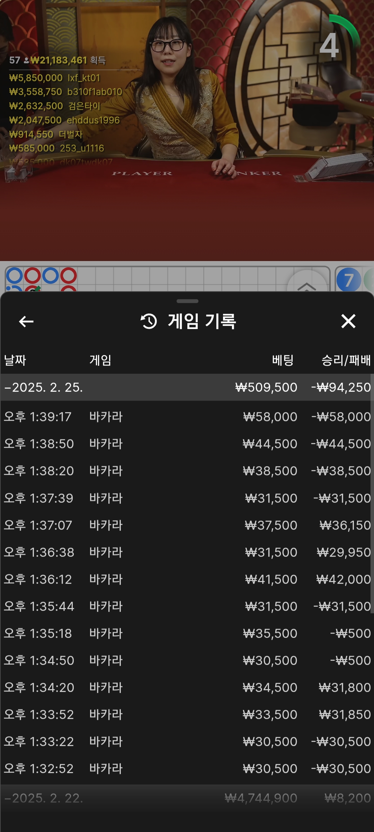
Task: Grab the drag handle atop history panel
Action: pyautogui.click(x=187, y=301)
